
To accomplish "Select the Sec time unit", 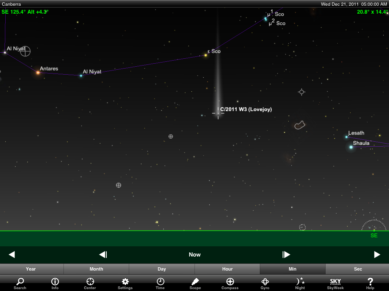I will point(357,269).
